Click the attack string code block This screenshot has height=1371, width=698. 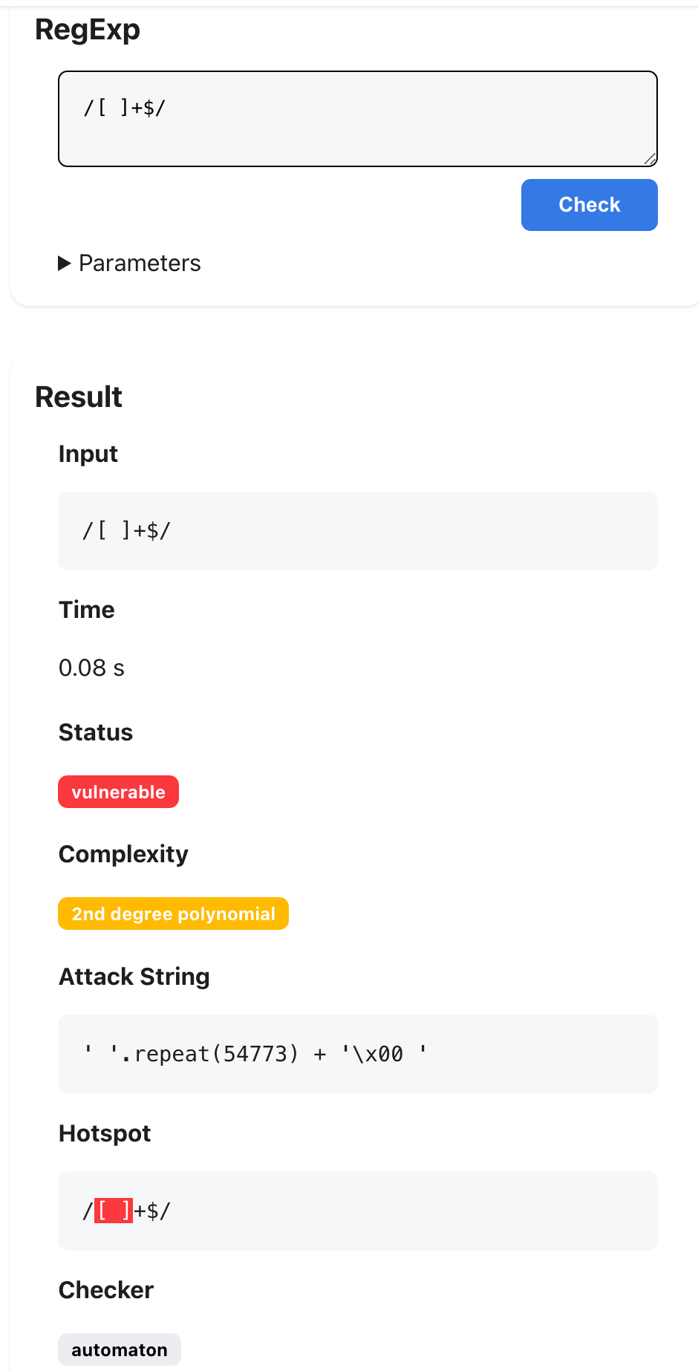pyautogui.click(x=357, y=1054)
